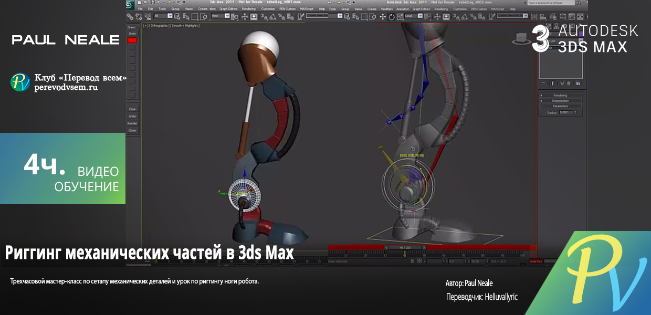The height and width of the screenshot is (315, 651).
Task: Click the Set Keys key icon
Action: click(x=523, y=264)
